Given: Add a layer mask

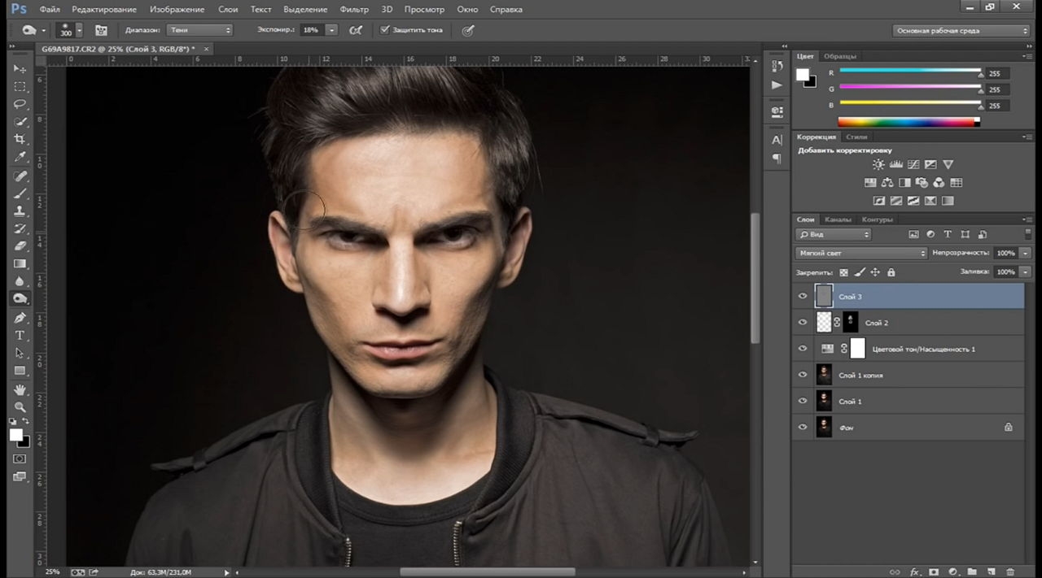Looking at the screenshot, I should pyautogui.click(x=934, y=571).
